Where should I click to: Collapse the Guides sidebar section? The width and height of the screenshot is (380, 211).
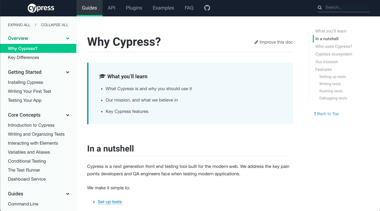pyautogui.click(x=68, y=194)
